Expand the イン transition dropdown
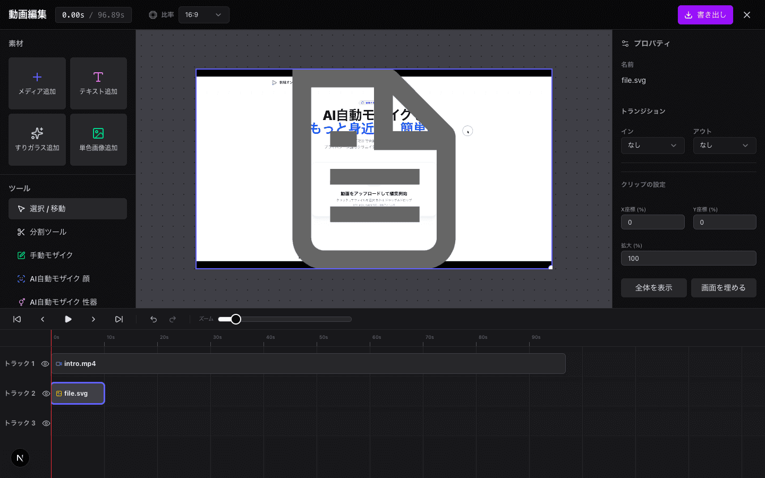Viewport: 765px width, 478px height. (x=652, y=146)
